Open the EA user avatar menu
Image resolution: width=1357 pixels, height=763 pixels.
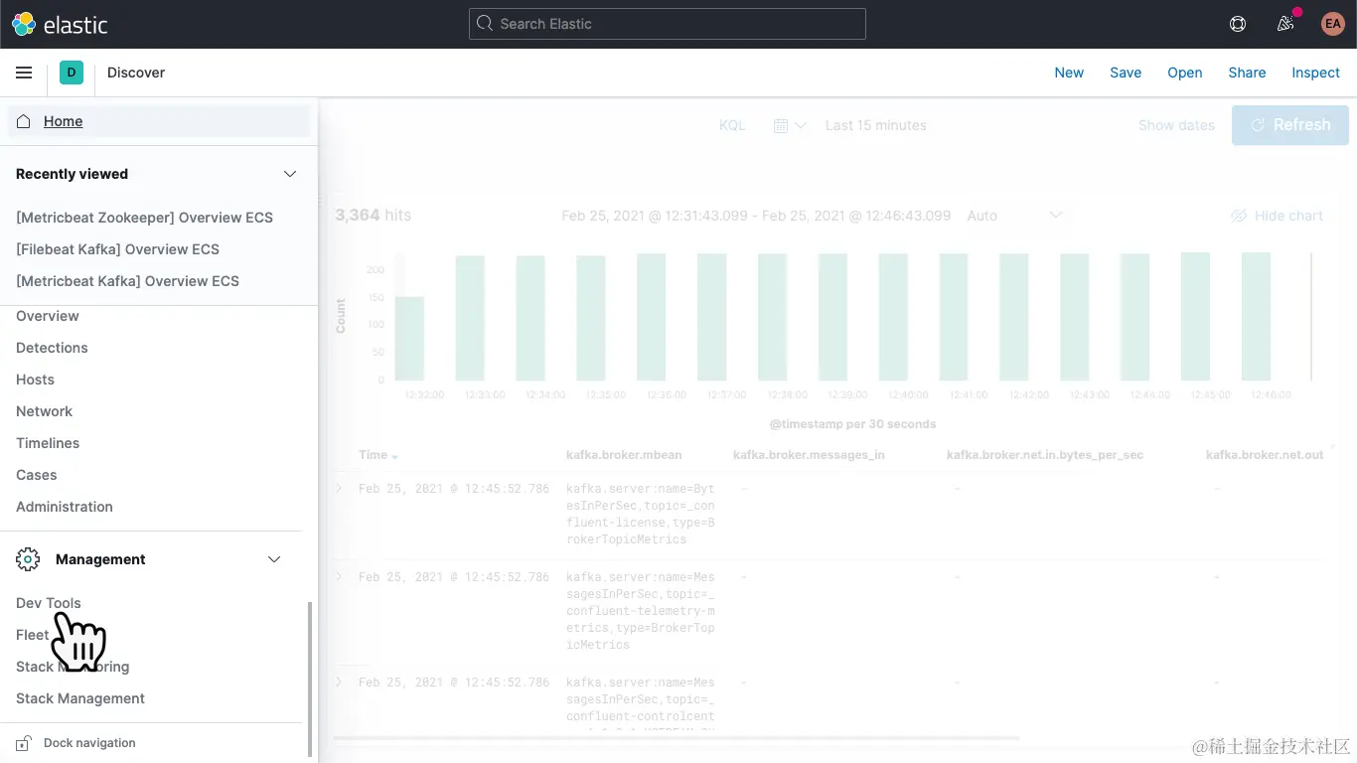coord(1332,24)
